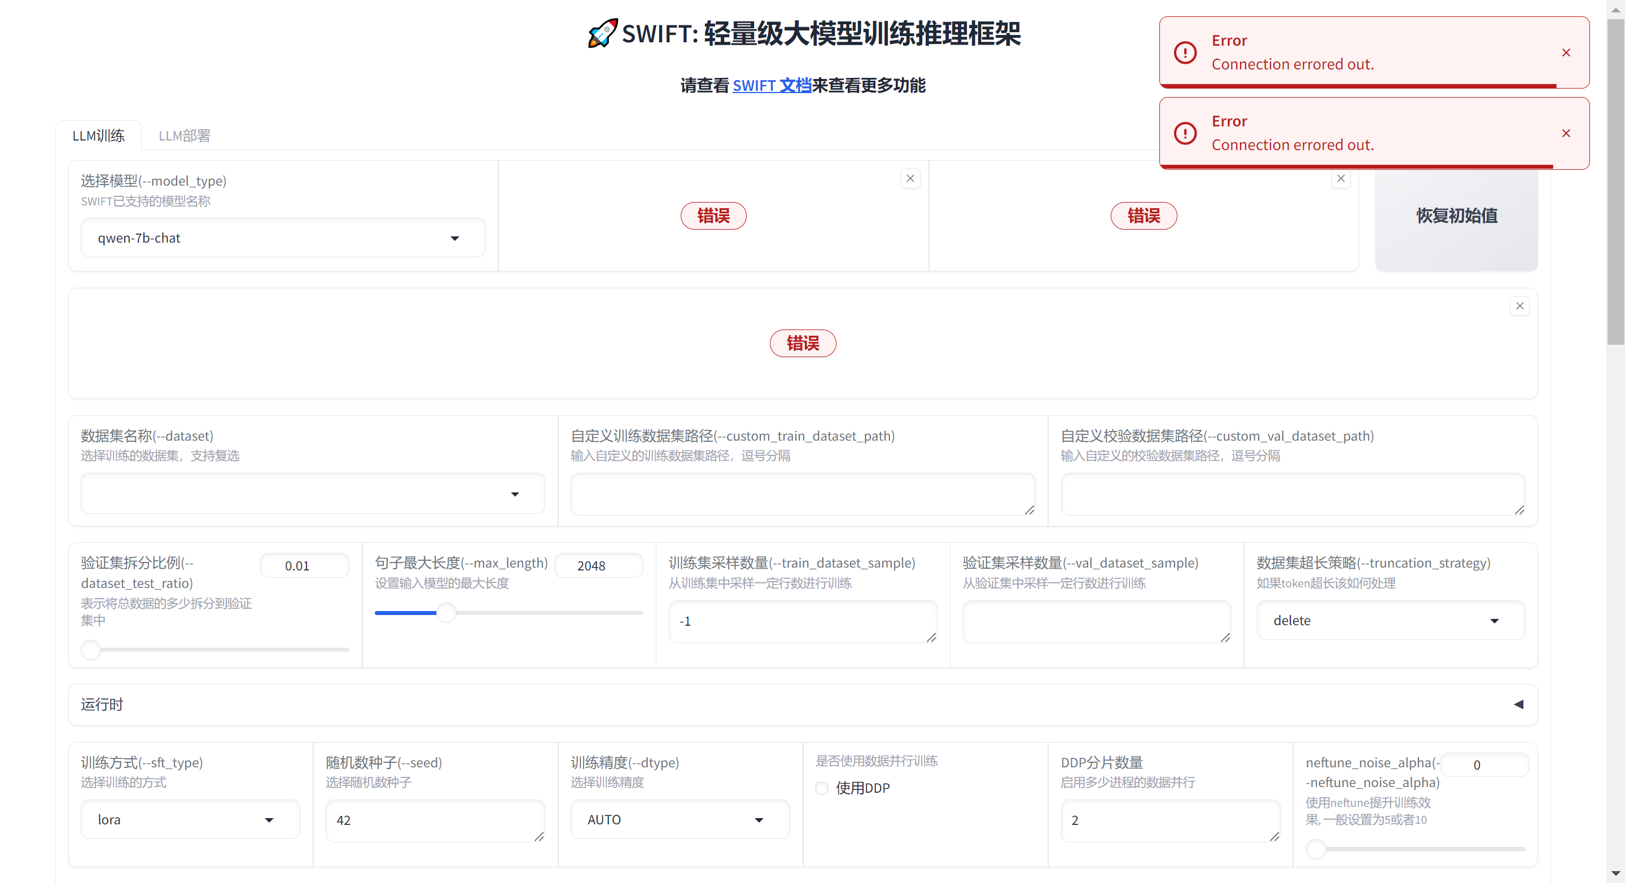The height and width of the screenshot is (883, 1625).
Task: Open the dataset name dropdown
Action: pyautogui.click(x=312, y=494)
